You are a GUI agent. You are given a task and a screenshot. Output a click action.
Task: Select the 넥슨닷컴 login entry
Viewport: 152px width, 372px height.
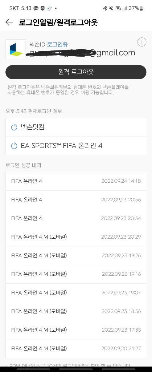pos(76,127)
